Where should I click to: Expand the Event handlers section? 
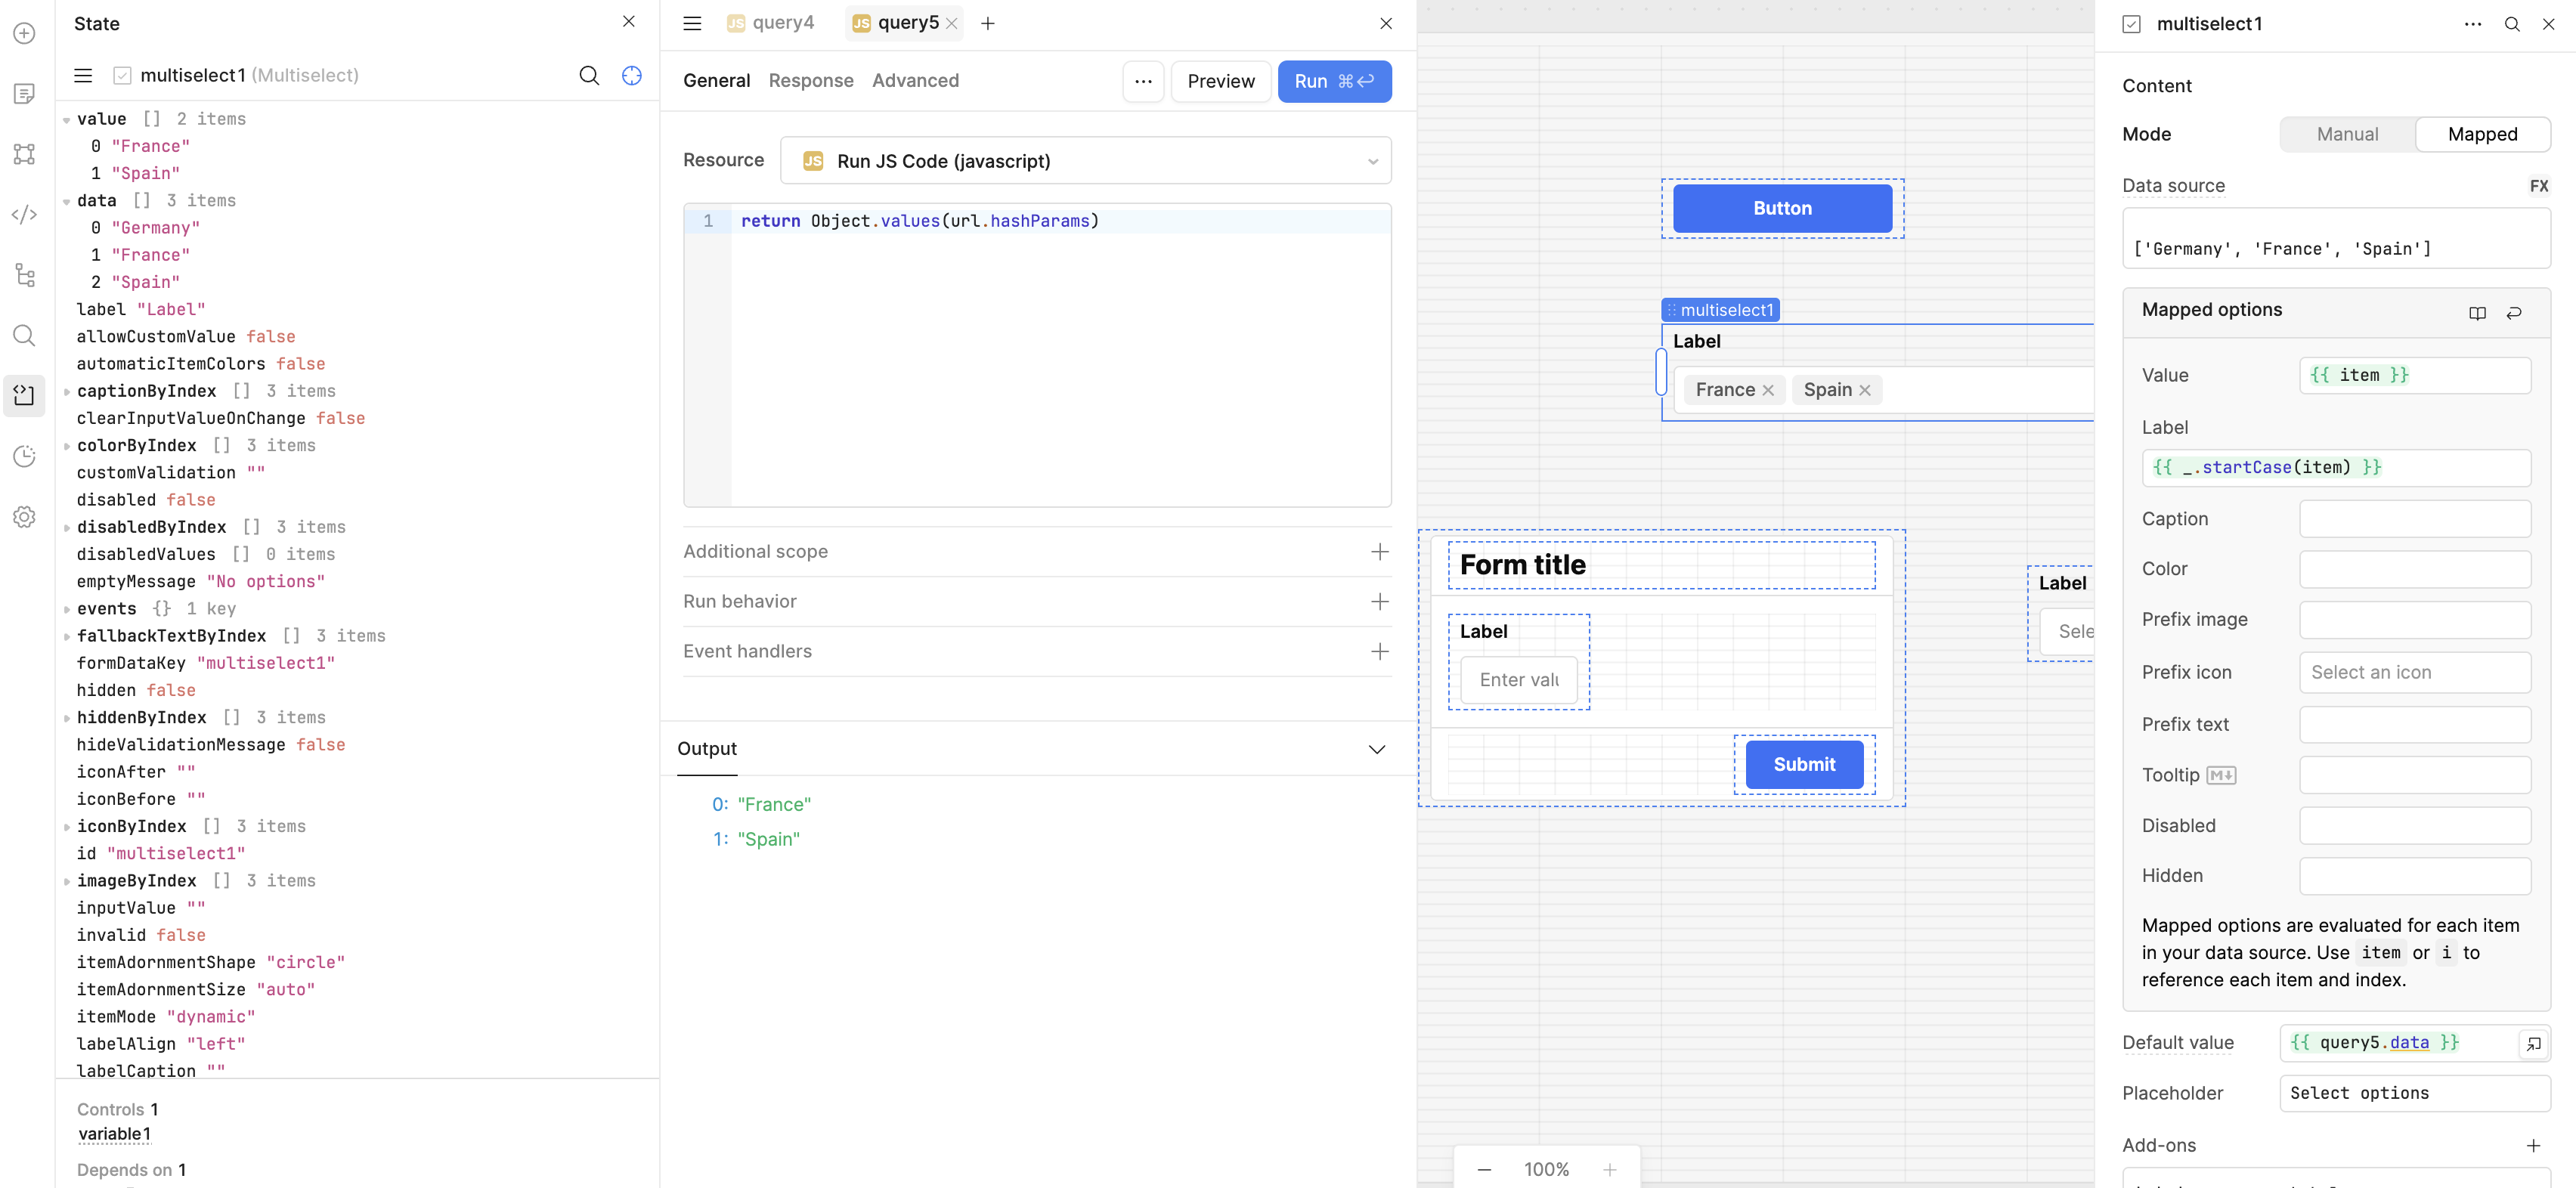pyautogui.click(x=1379, y=651)
